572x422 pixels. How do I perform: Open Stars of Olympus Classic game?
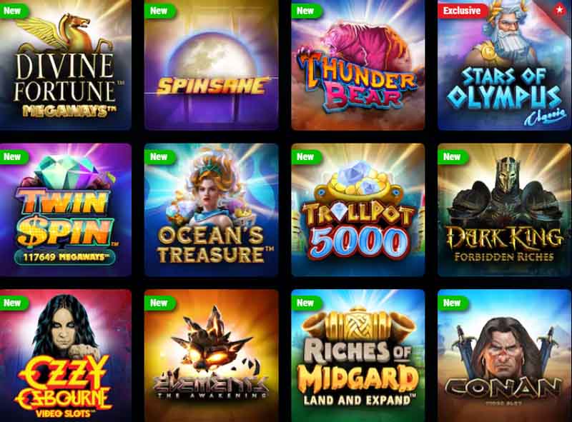(x=505, y=65)
